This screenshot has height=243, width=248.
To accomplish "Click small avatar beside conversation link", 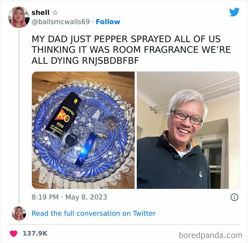I will point(19,214).
